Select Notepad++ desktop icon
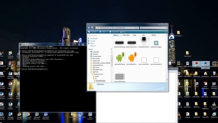The width and height of the screenshot is (218, 123). 188,95
